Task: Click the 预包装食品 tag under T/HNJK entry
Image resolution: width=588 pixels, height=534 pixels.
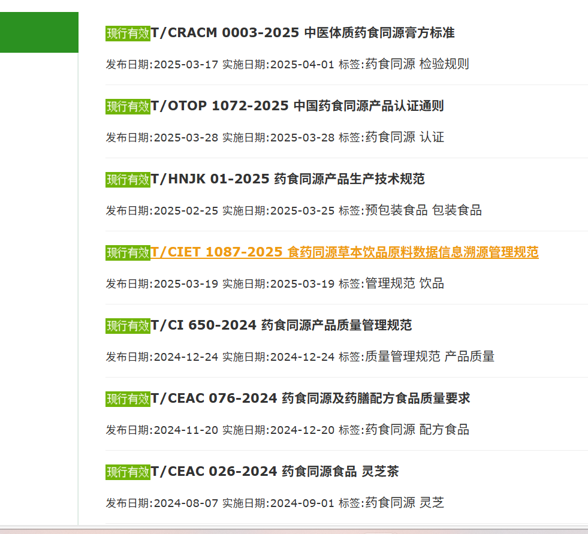Action: pyautogui.click(x=396, y=210)
